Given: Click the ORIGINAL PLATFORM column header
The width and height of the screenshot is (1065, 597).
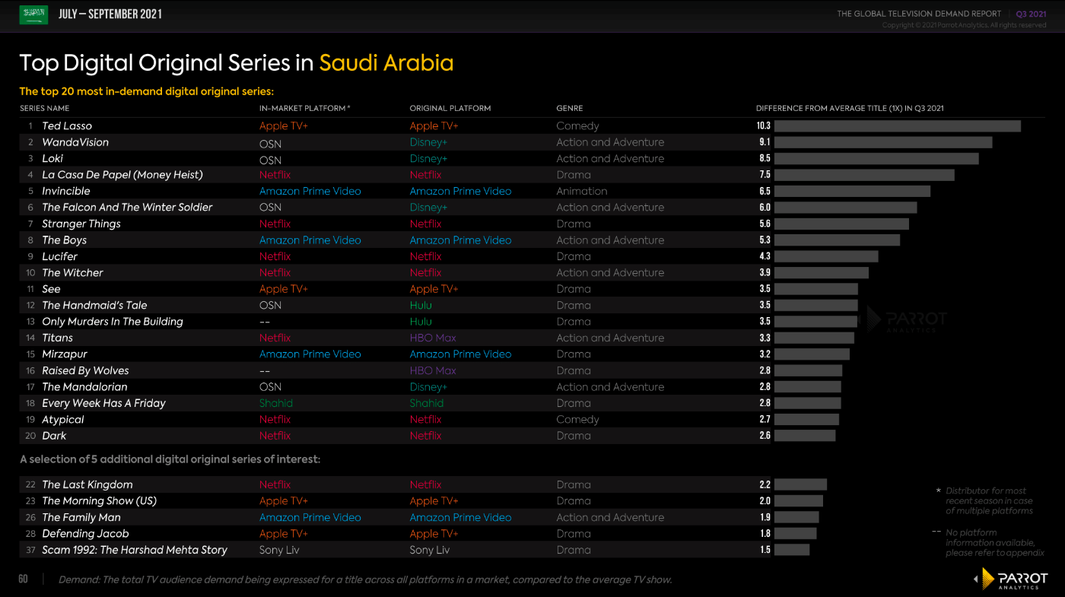Looking at the screenshot, I should tap(450, 108).
